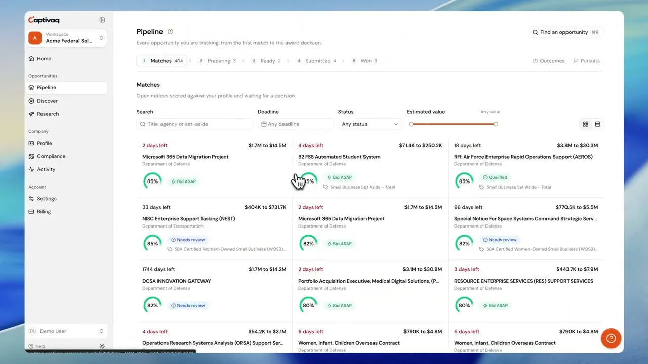Image resolution: width=648 pixels, height=364 pixels.
Task: Open Settings via its sliders icon
Action: (x=32, y=199)
